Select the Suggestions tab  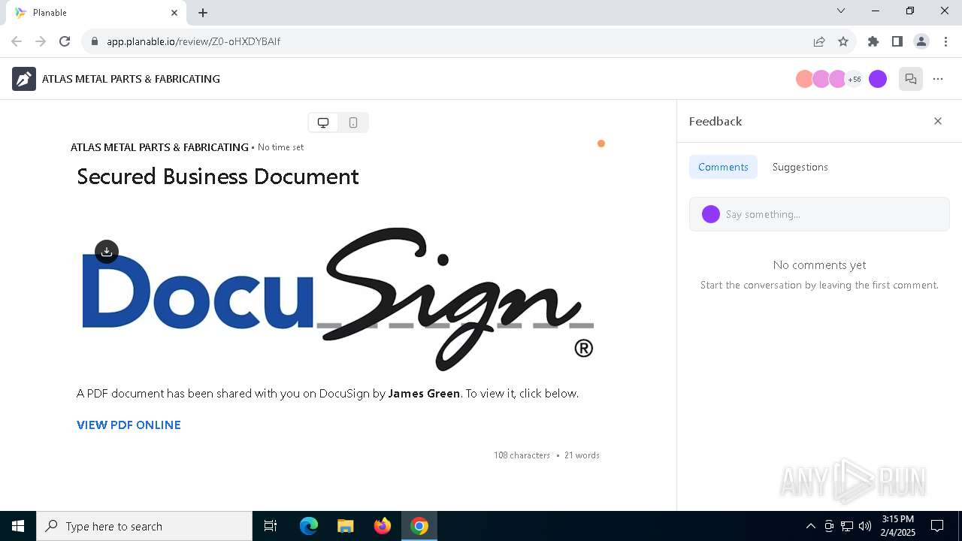point(800,167)
